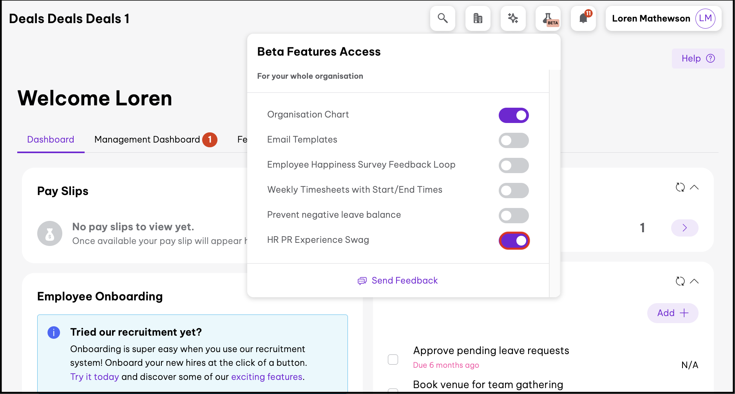Open the Try it today link
Screen dimensions: 735x394
click(94, 376)
